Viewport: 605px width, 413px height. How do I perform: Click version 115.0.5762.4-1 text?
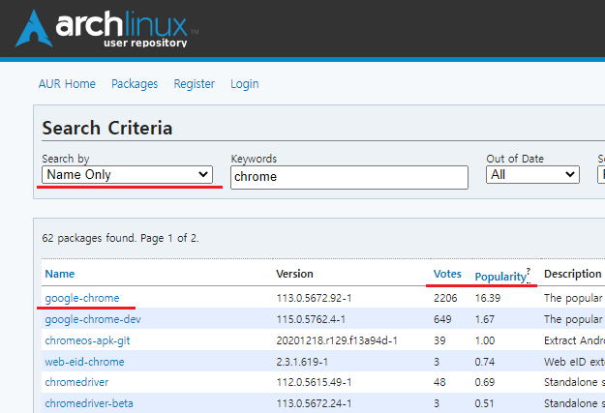311,319
